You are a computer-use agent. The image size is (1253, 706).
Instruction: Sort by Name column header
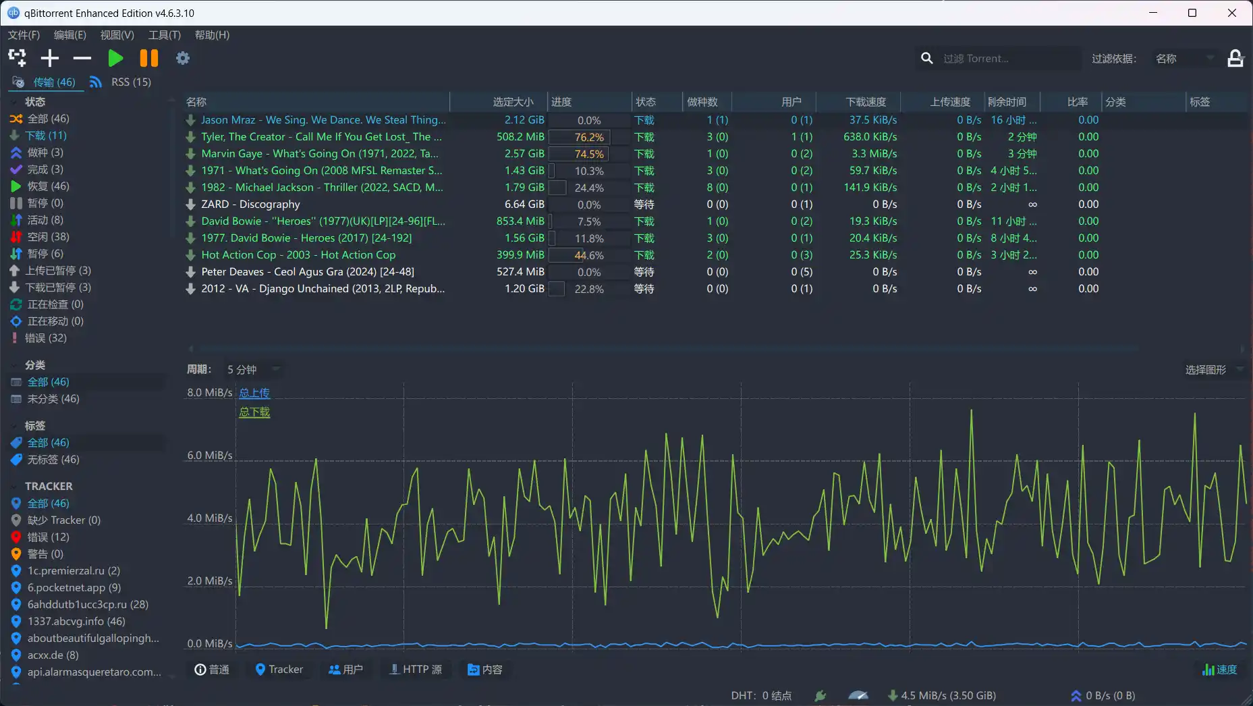[x=316, y=102]
